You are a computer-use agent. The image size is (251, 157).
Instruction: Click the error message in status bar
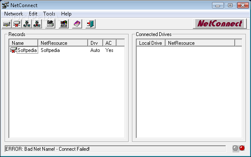[47, 149]
